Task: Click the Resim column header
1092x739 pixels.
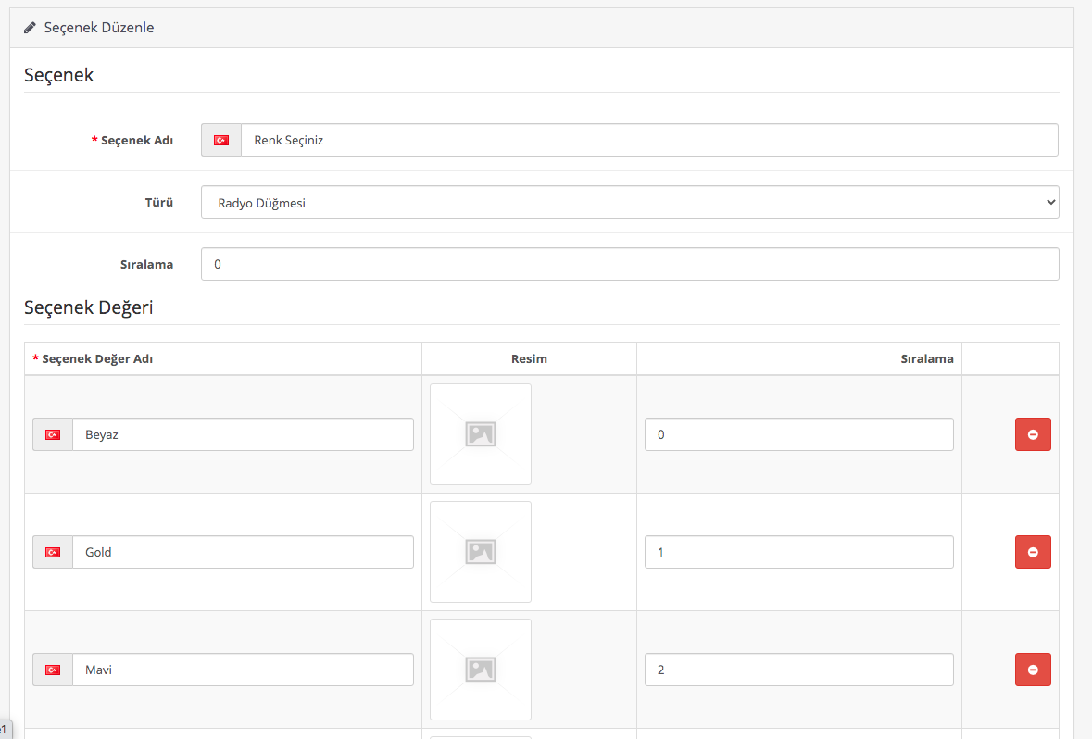Action: coord(529,358)
